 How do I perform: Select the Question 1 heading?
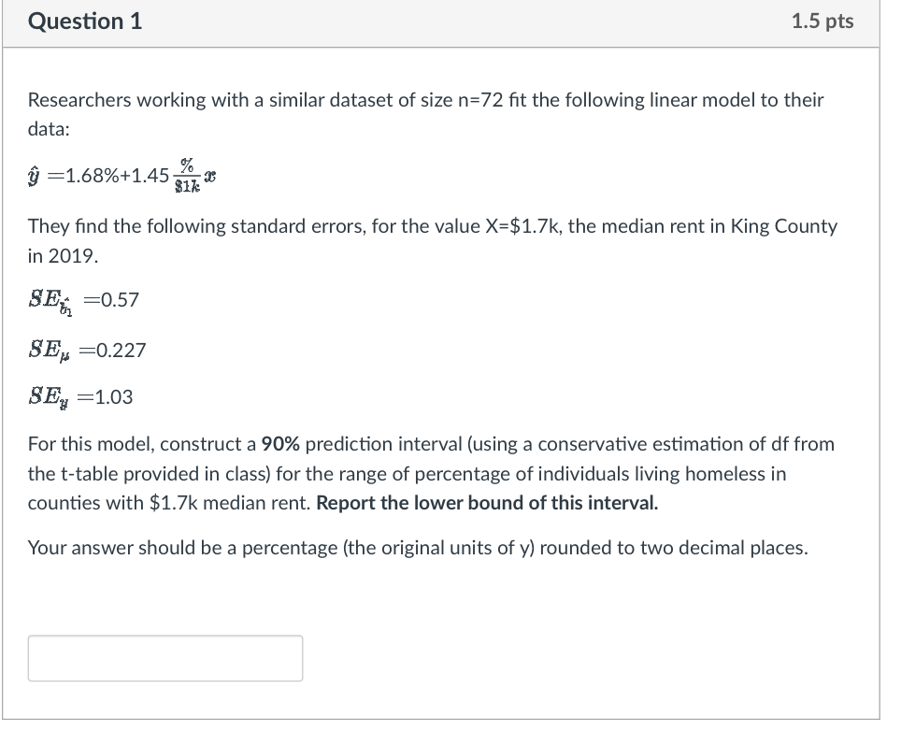85,21
